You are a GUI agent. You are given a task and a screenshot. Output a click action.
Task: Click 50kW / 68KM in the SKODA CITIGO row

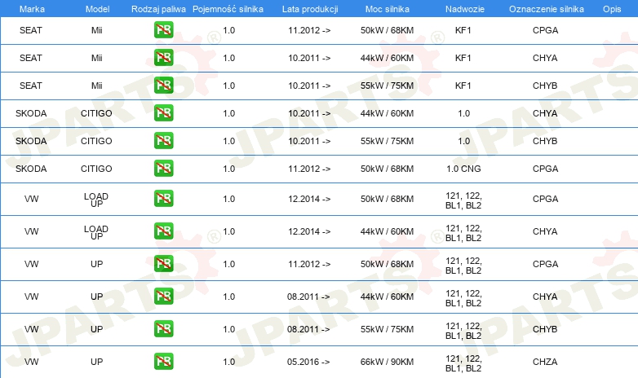(x=387, y=169)
